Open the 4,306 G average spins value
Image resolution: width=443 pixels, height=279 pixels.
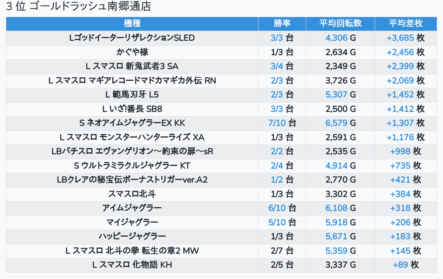(336, 38)
